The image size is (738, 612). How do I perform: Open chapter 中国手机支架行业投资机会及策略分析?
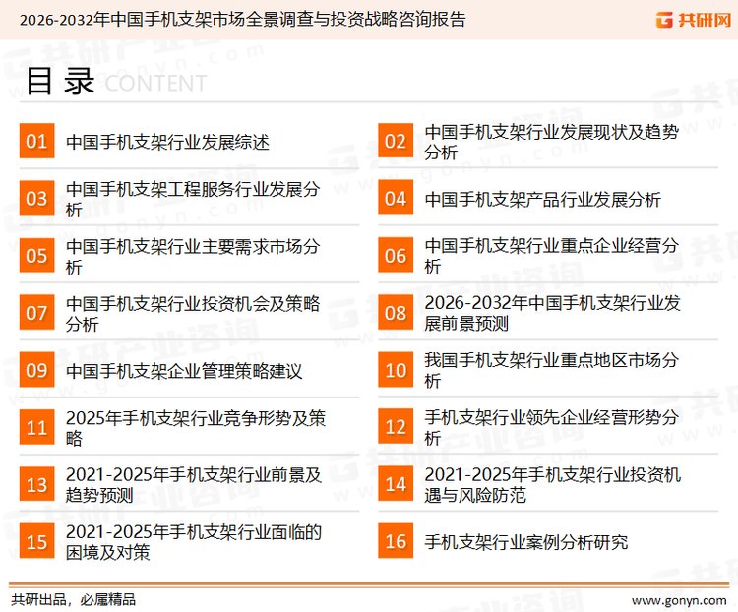point(193,314)
